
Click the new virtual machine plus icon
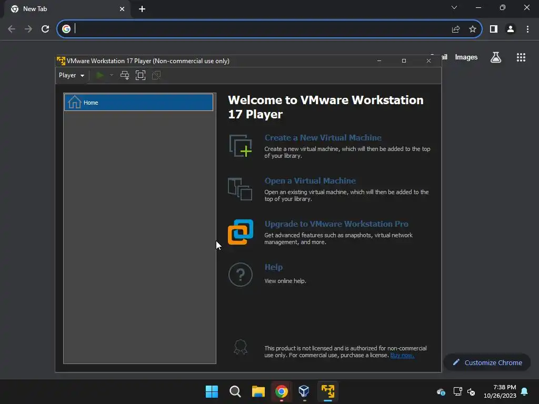coord(241,146)
